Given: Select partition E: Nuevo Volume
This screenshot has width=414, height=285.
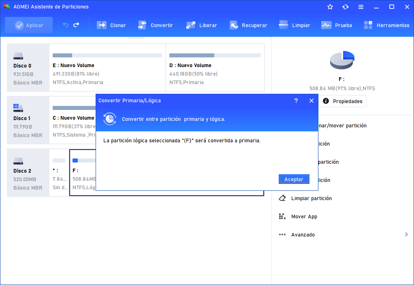Looking at the screenshot, I should point(107,68).
